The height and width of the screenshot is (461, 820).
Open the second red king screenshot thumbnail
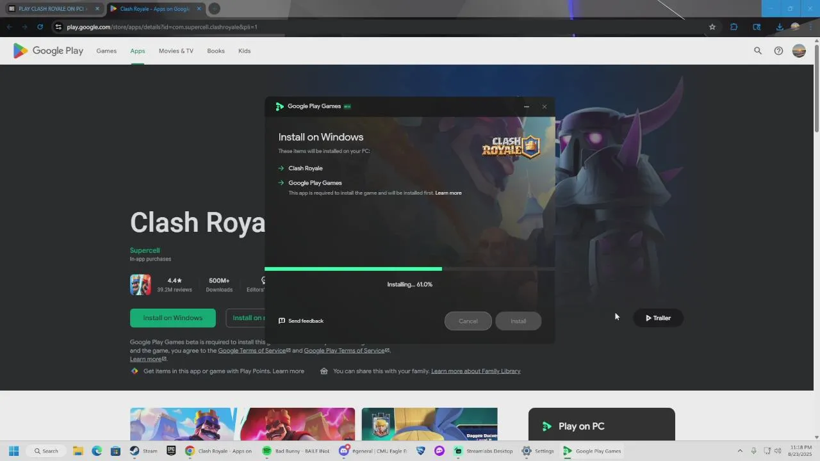(x=297, y=424)
